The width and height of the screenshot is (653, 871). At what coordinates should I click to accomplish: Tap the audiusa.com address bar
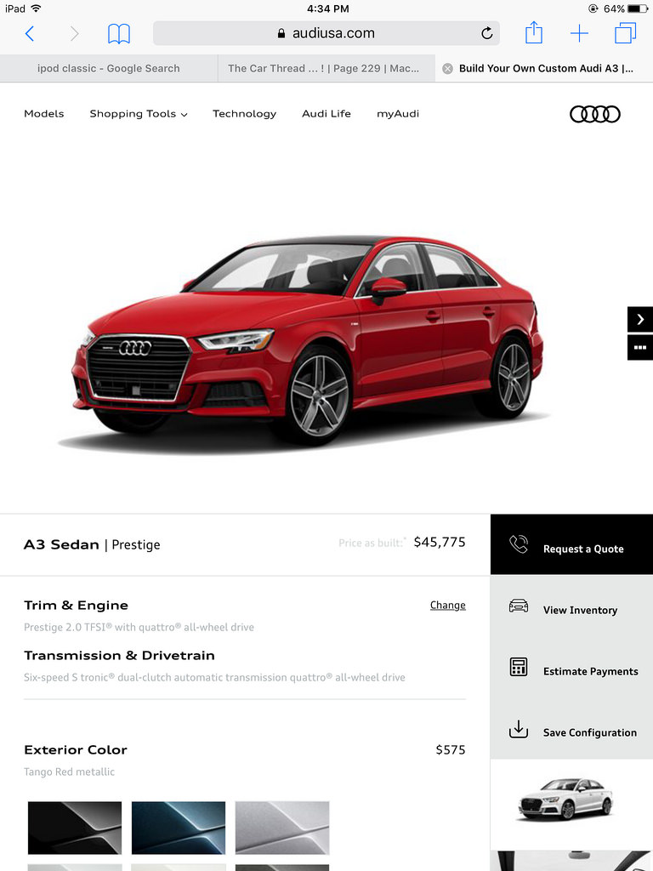tap(326, 33)
